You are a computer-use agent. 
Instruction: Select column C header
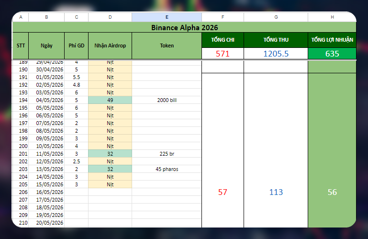click(x=77, y=17)
